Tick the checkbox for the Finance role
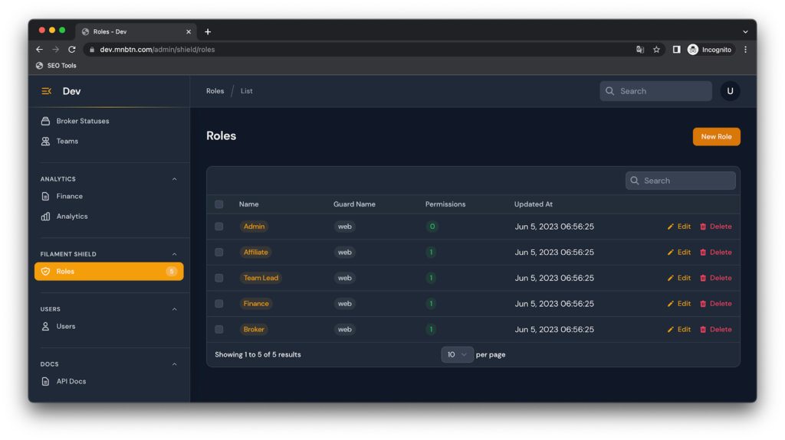The width and height of the screenshot is (785, 440). pyautogui.click(x=219, y=304)
